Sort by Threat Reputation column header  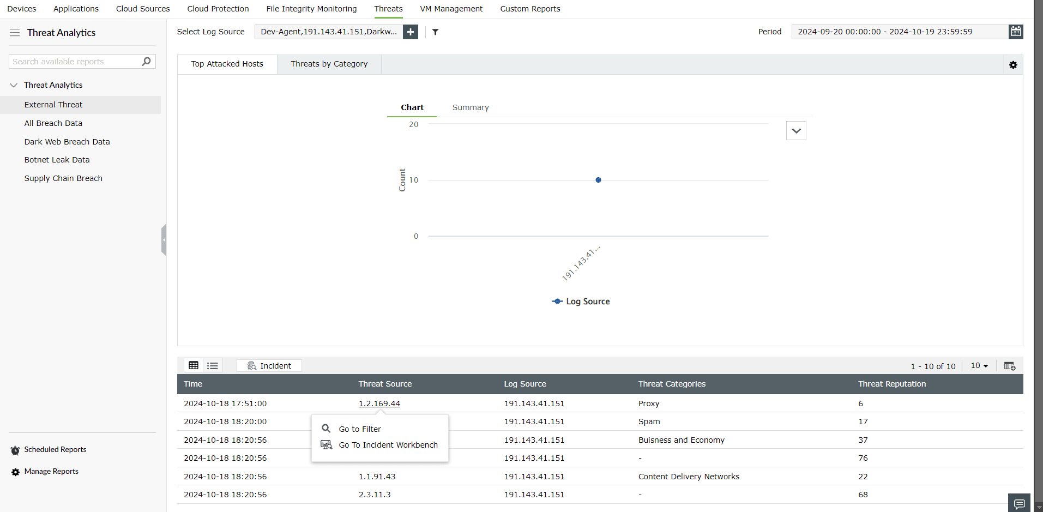click(x=892, y=384)
